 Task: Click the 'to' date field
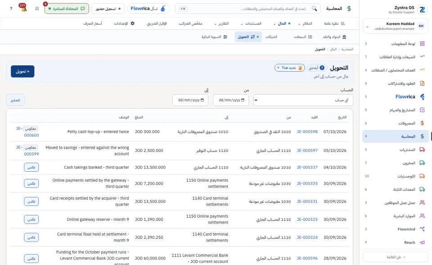(x=190, y=100)
